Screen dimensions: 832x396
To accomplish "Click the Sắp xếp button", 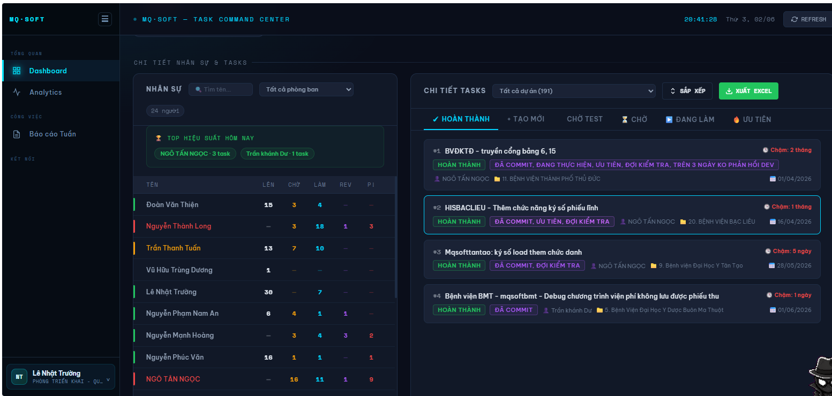I will click(687, 91).
